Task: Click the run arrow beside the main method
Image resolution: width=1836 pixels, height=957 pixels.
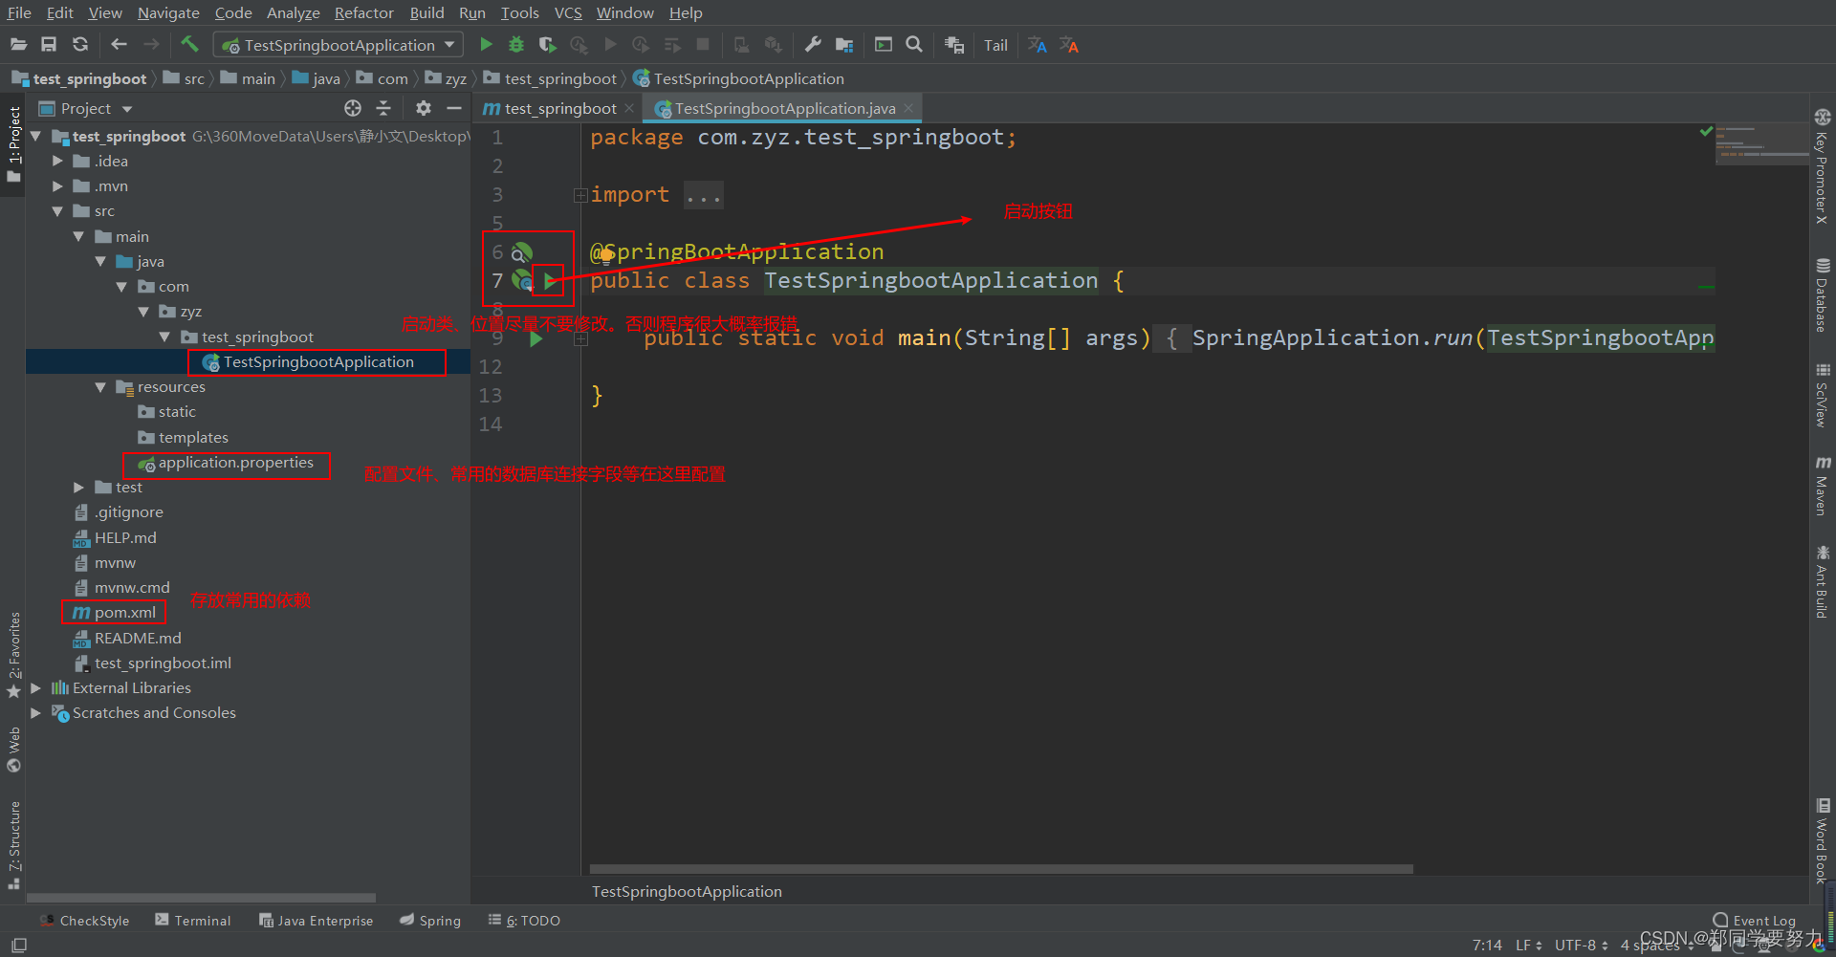Action: click(535, 338)
